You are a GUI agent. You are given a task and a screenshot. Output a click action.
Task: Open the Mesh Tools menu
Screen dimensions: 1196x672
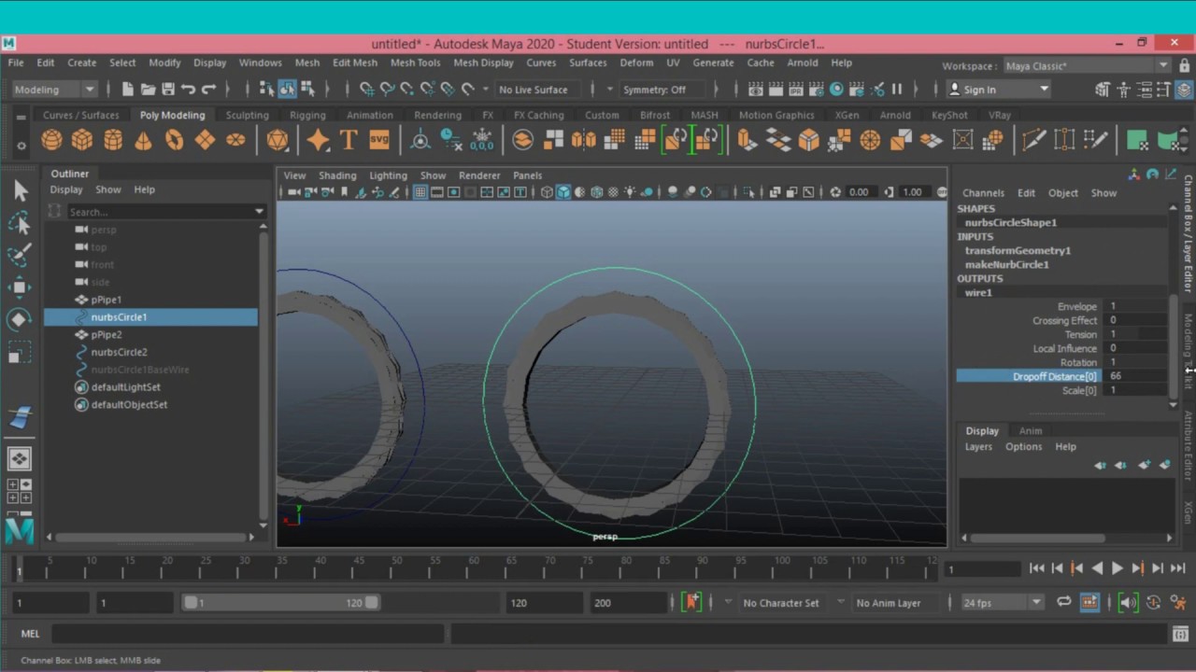click(x=415, y=63)
